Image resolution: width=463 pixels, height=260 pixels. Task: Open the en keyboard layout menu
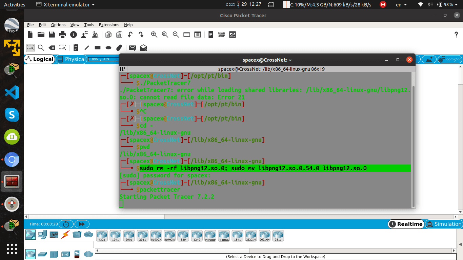tap(401, 4)
